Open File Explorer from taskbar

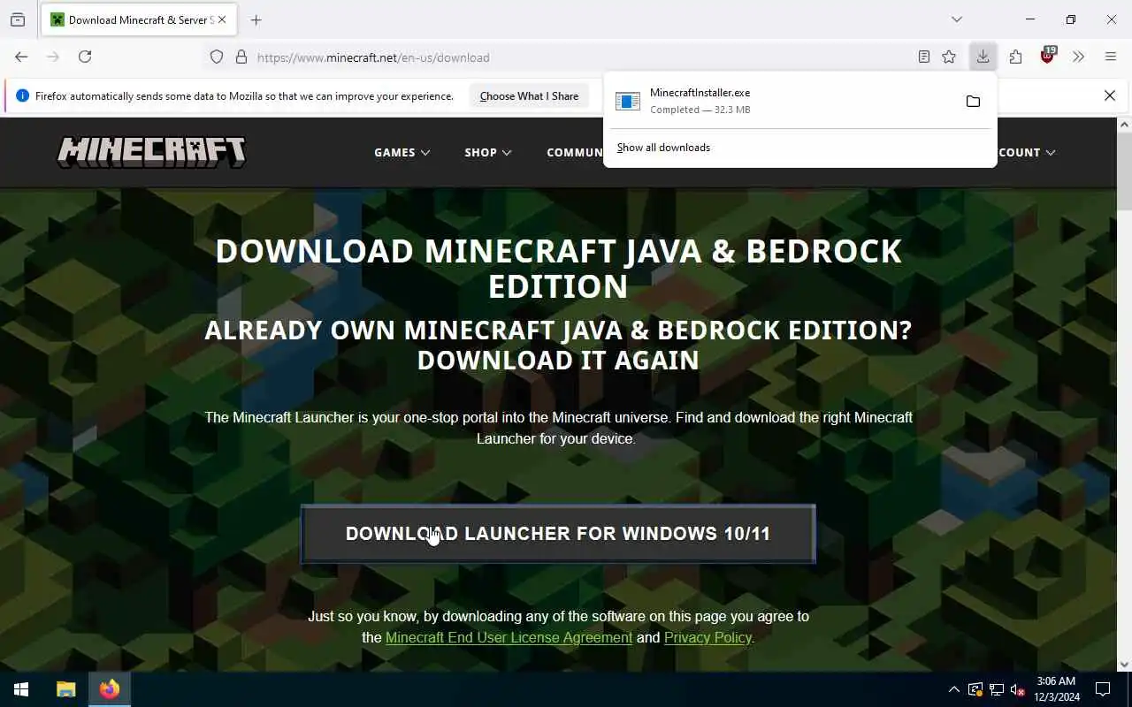(66, 689)
